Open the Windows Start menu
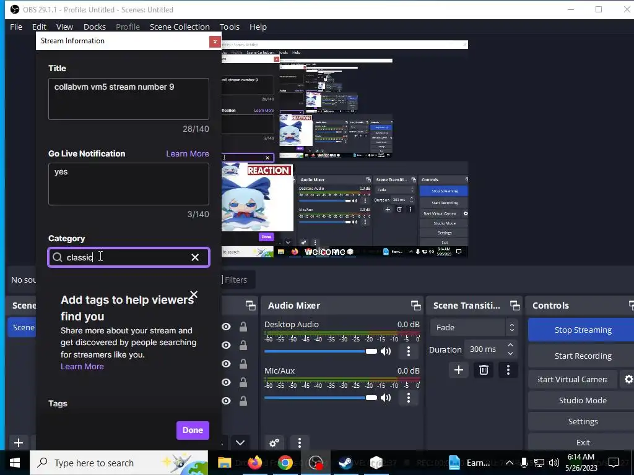Image resolution: width=634 pixels, height=475 pixels. click(x=15, y=463)
